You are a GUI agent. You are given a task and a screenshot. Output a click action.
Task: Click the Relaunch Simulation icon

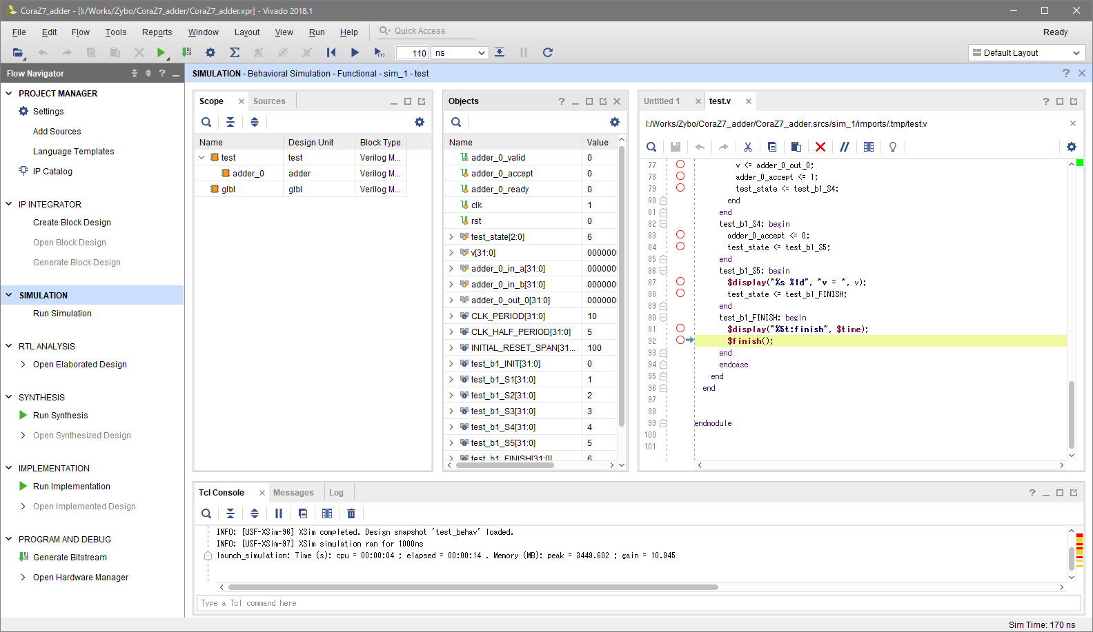[x=547, y=52]
